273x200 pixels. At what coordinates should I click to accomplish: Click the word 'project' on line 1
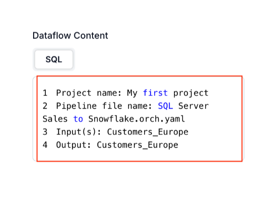pos(190,93)
